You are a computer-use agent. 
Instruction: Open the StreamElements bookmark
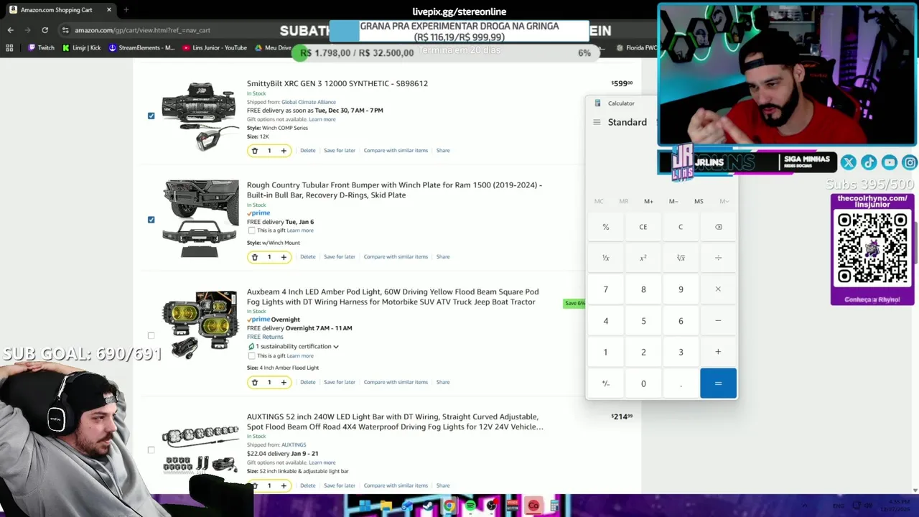pyautogui.click(x=141, y=47)
